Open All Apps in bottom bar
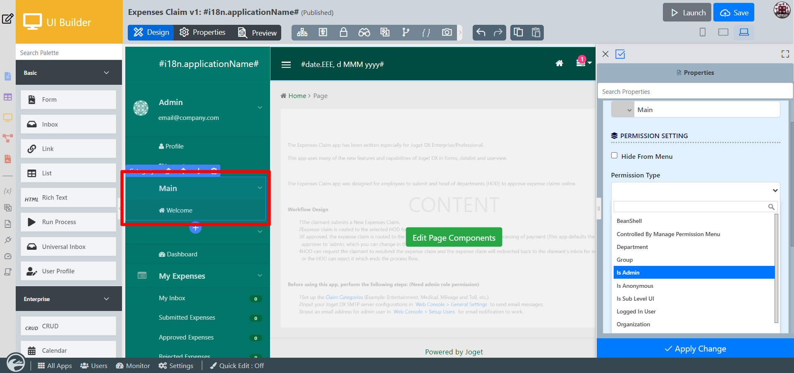 55,366
